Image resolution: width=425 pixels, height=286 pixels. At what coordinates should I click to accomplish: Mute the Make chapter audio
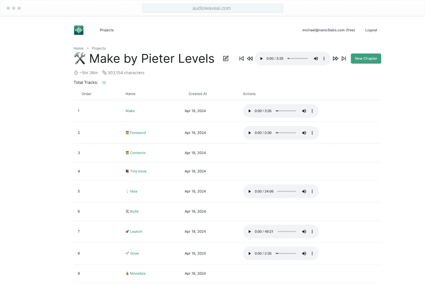304,111
